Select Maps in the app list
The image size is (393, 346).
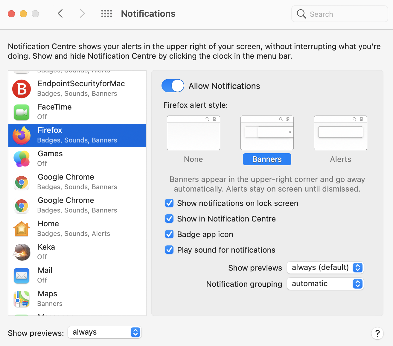[77, 299]
